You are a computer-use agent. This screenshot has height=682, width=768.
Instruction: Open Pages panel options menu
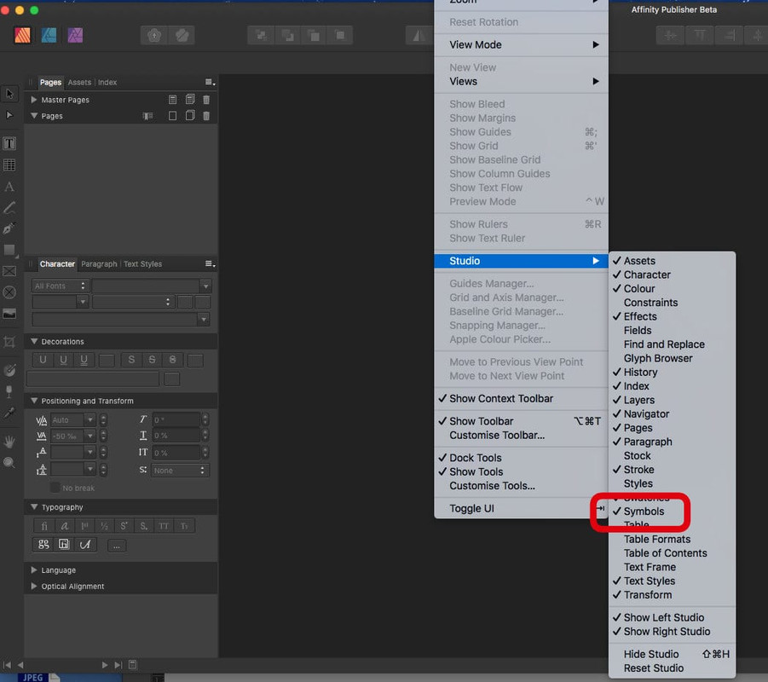pos(211,83)
